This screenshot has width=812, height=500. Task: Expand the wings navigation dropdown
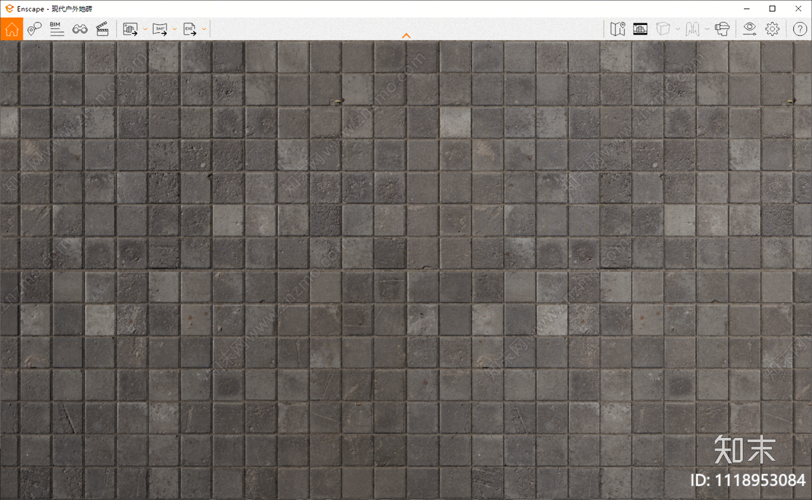[707, 29]
